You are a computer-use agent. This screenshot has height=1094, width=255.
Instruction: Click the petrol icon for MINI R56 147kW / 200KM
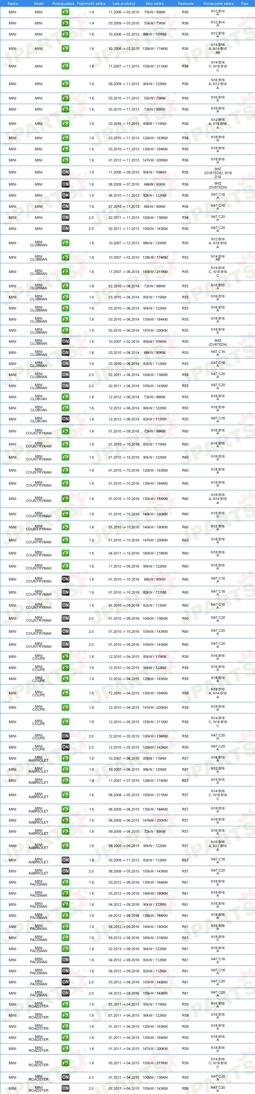pos(65,160)
